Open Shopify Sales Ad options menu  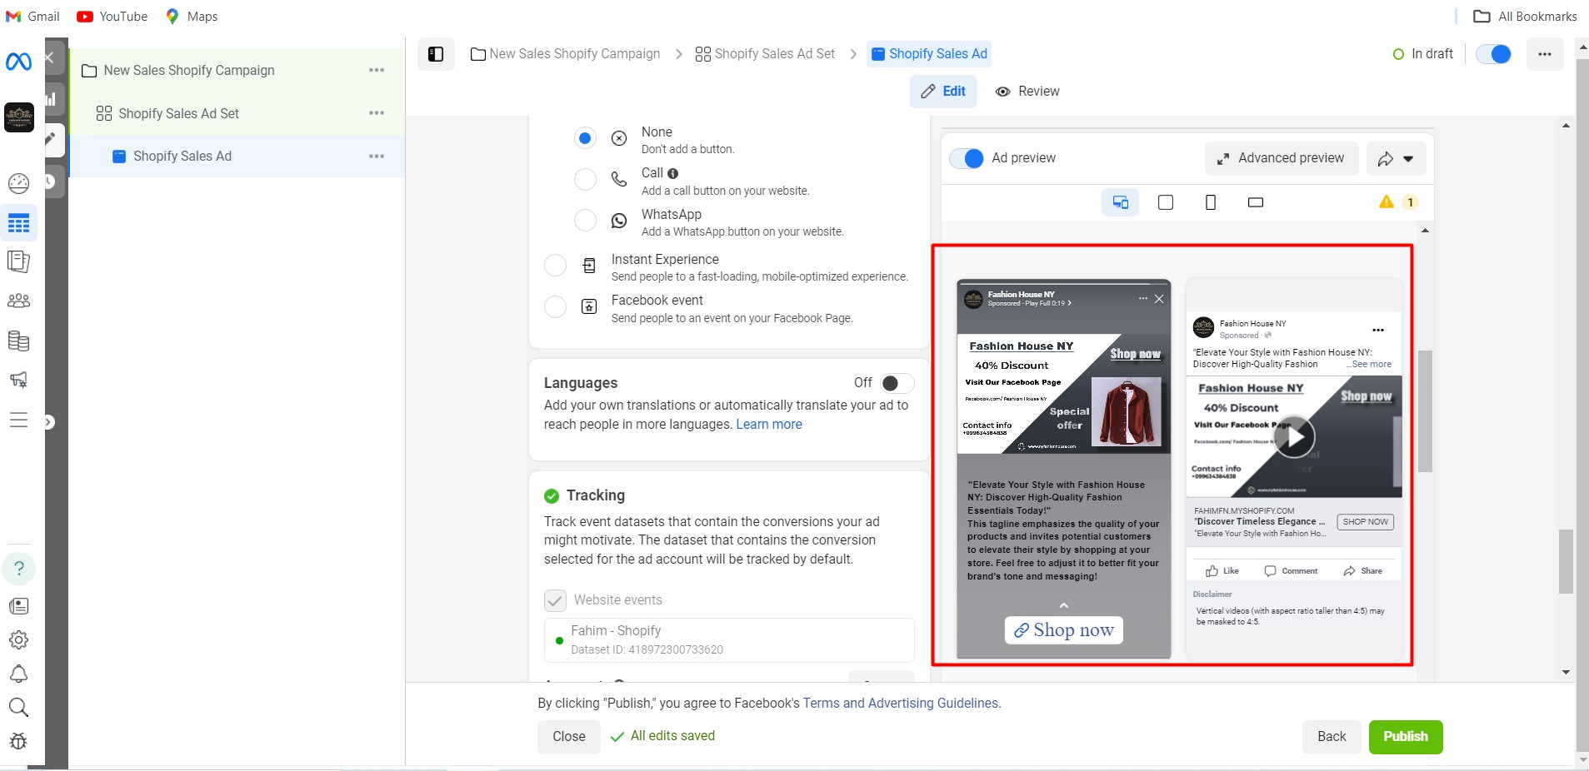(377, 156)
